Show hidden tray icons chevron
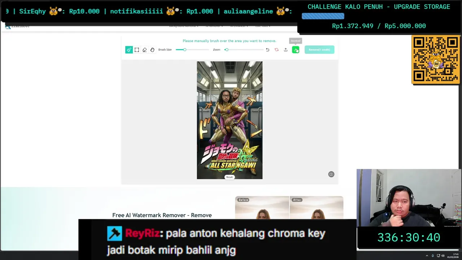Screen dimensions: 462x260 click(x=427, y=256)
